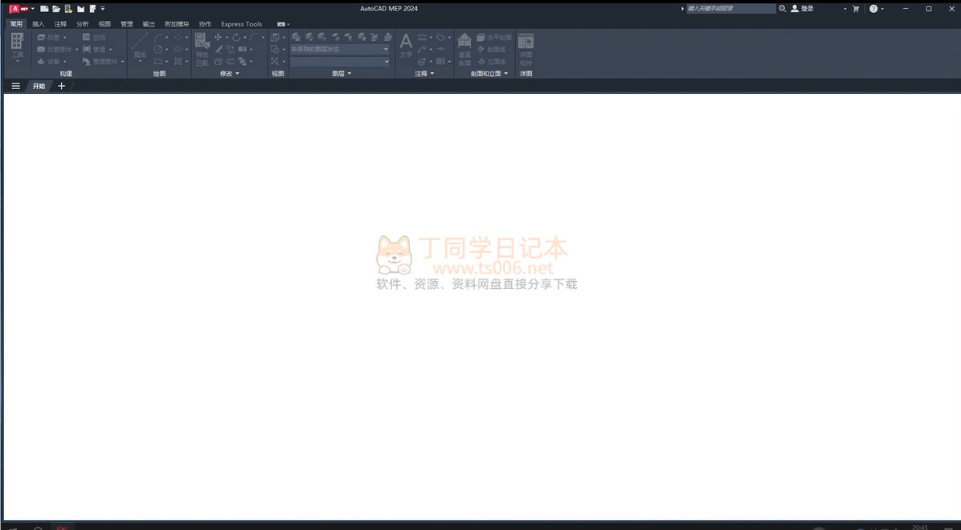This screenshot has height=530, width=961.
Task: Expand the 修改 (Modify) panel
Action: [x=230, y=74]
